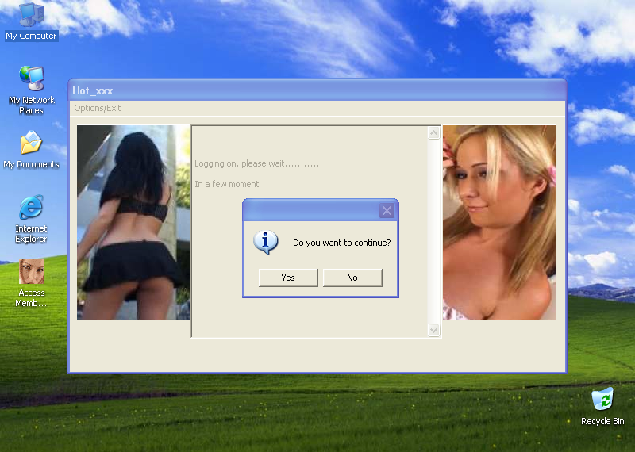The height and width of the screenshot is (452, 635).
Task: Click the blue information icon in the dialog
Action: point(266,242)
